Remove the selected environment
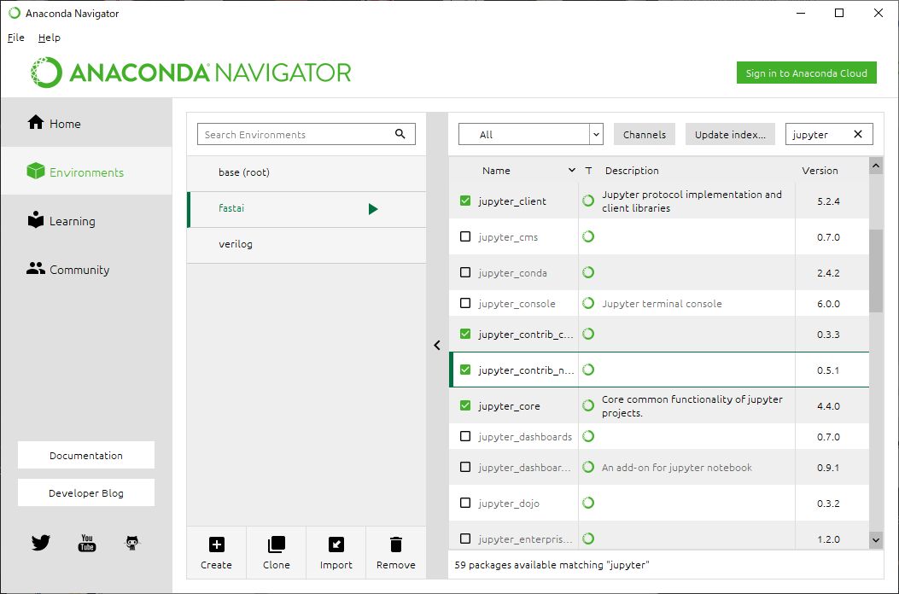This screenshot has width=899, height=594. click(x=395, y=553)
